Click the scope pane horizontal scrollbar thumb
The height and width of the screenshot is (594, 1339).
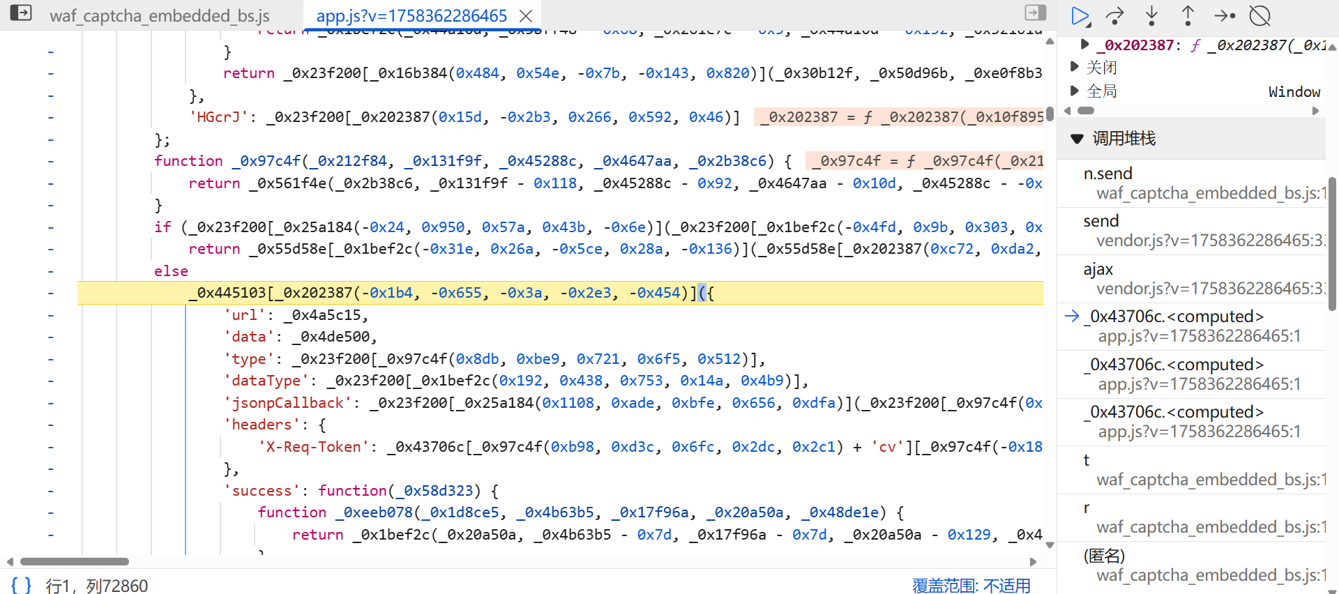(1086, 110)
